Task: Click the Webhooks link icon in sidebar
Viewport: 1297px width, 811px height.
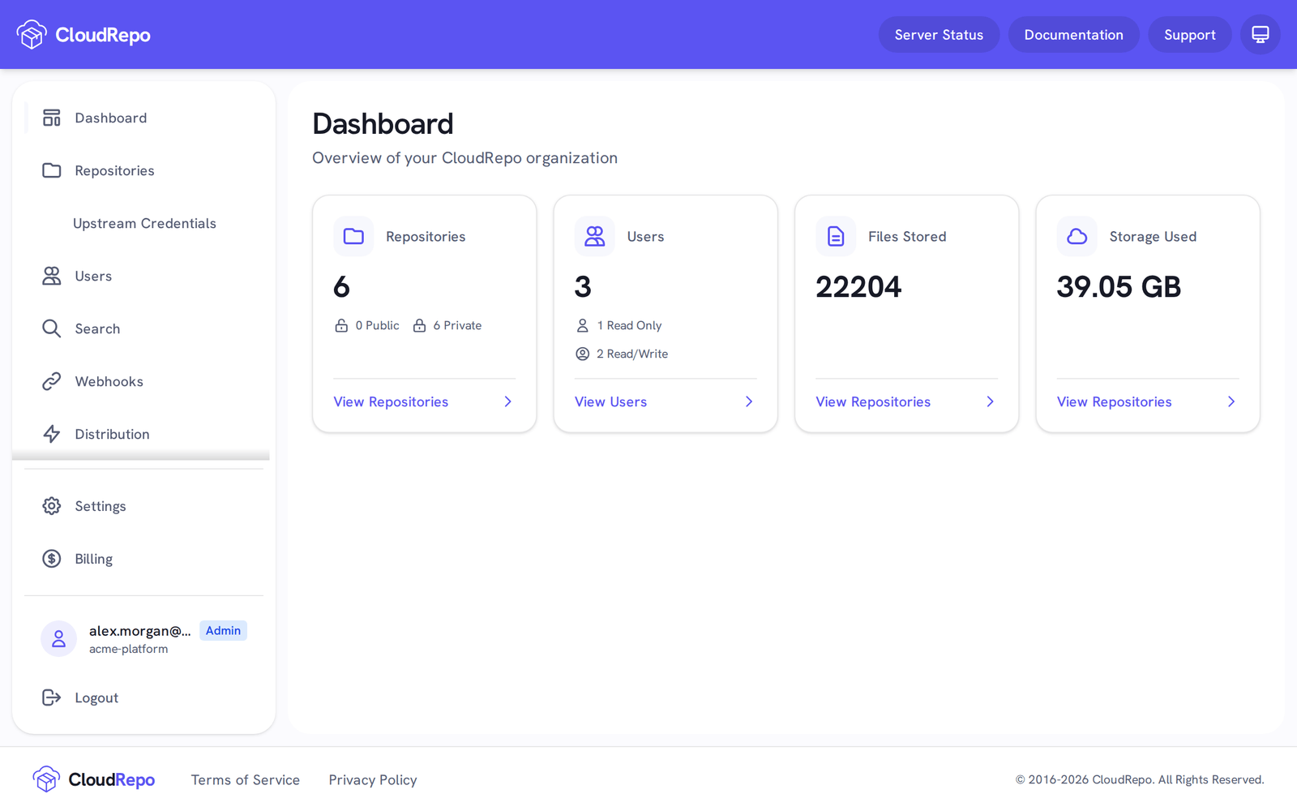Action: (x=52, y=381)
